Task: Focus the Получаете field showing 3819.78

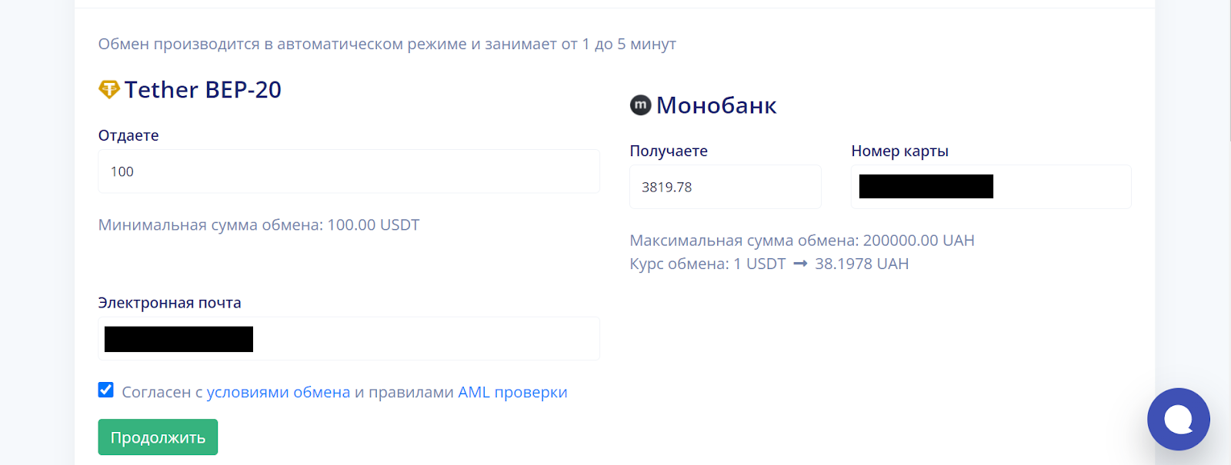Action: [x=726, y=187]
